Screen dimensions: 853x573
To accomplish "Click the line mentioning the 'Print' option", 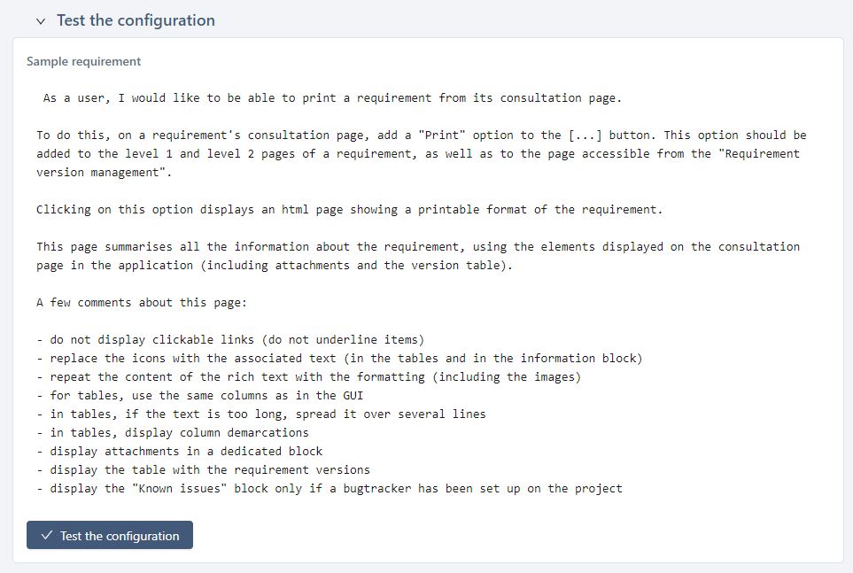I will [x=421, y=135].
